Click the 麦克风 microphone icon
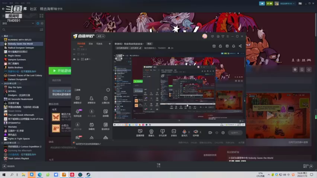Image resolution: width=317 pixels, height=178 pixels. click(184, 132)
